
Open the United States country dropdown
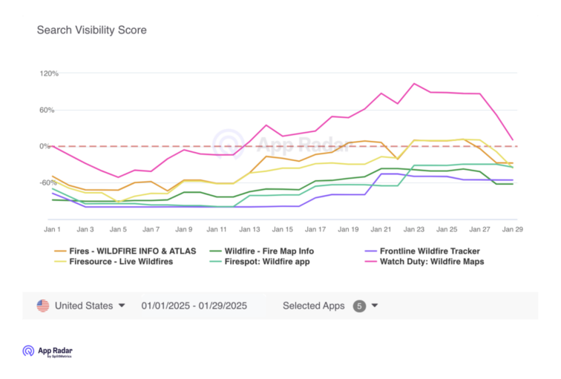(81, 306)
